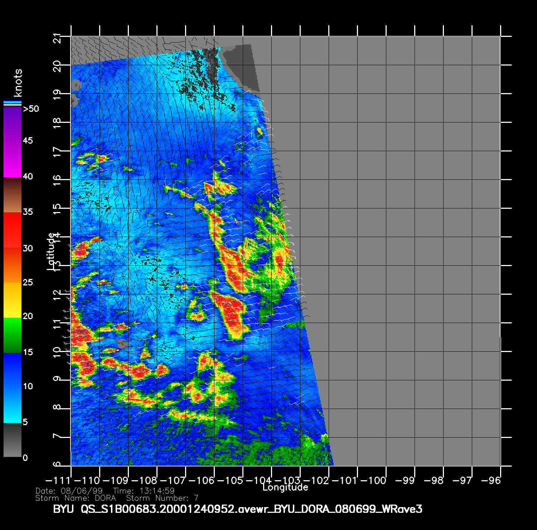Select the green 15–20 knots legend band
The height and width of the screenshot is (530, 537).
[13, 335]
